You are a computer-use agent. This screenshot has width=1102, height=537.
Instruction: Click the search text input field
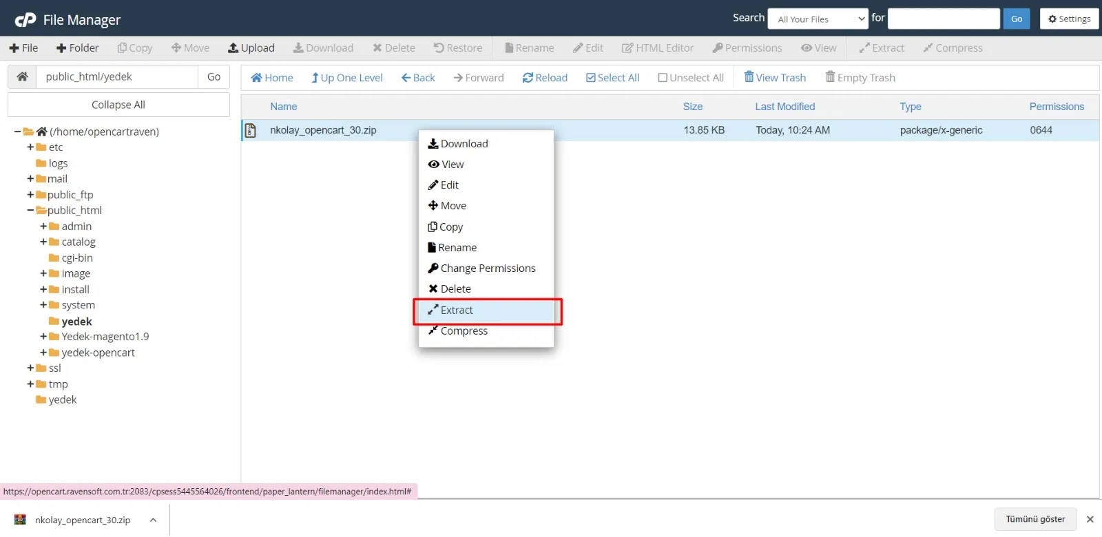[943, 19]
